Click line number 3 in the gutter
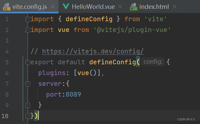Image resolution: width=200 pixels, height=124 pixels. click(x=7, y=41)
